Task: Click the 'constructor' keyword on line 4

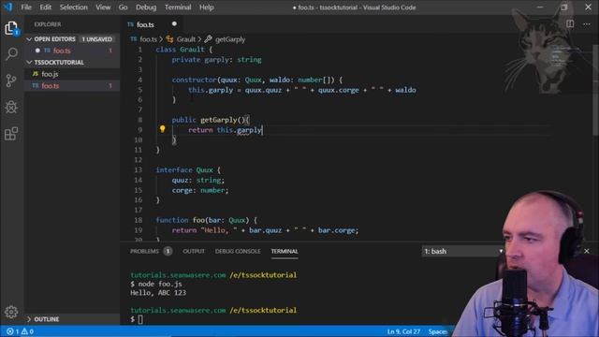Action: pyautogui.click(x=194, y=80)
